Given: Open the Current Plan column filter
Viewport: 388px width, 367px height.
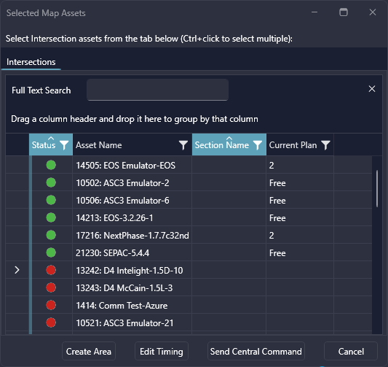Looking at the screenshot, I should [325, 145].
